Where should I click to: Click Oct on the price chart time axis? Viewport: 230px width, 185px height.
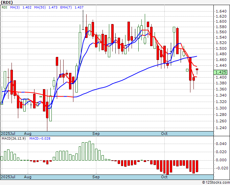coord(164,133)
